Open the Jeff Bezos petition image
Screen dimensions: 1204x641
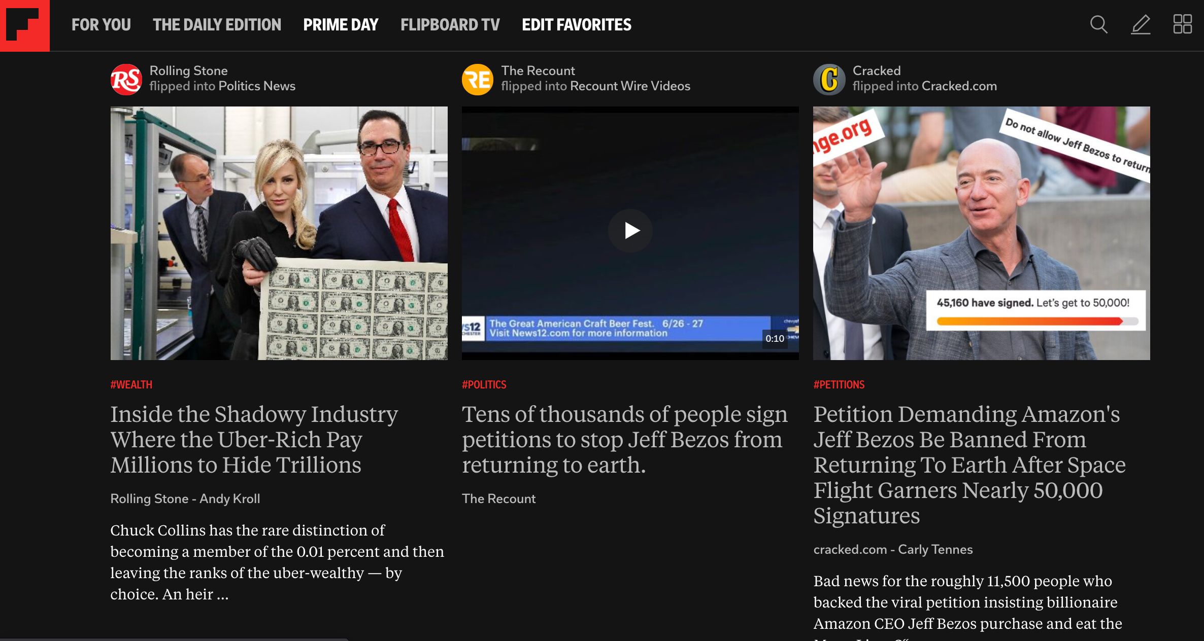tap(982, 233)
